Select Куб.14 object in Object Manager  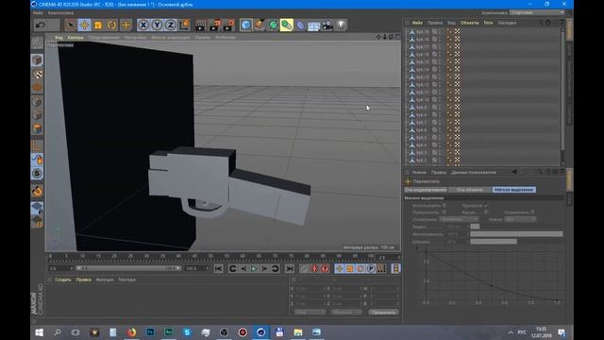click(x=422, y=70)
